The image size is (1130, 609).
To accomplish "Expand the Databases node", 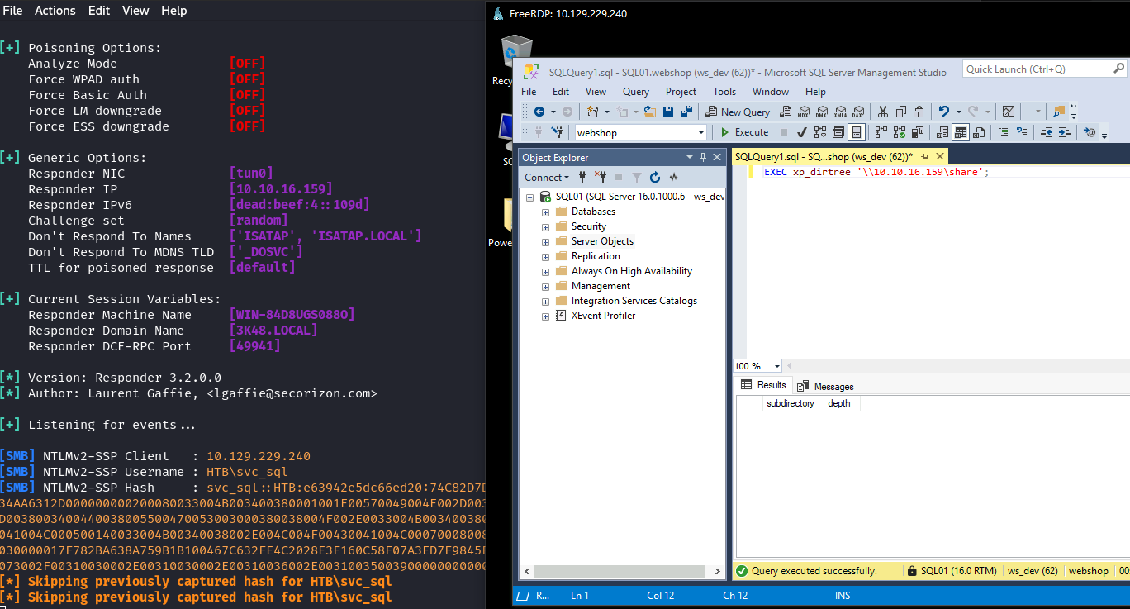I will point(545,212).
